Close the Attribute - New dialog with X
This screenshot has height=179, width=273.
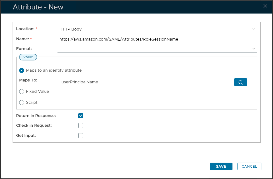coord(265,6)
